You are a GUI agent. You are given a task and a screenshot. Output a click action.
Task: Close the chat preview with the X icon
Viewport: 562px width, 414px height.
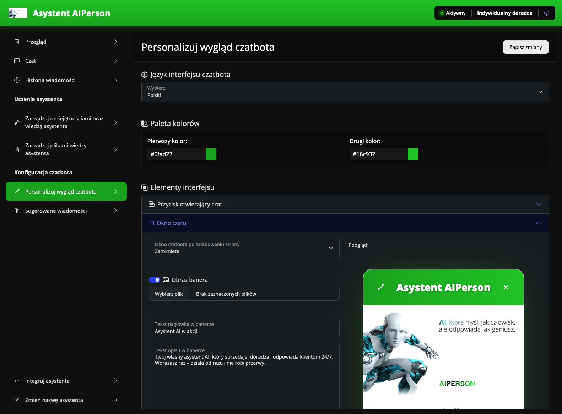[x=506, y=287]
